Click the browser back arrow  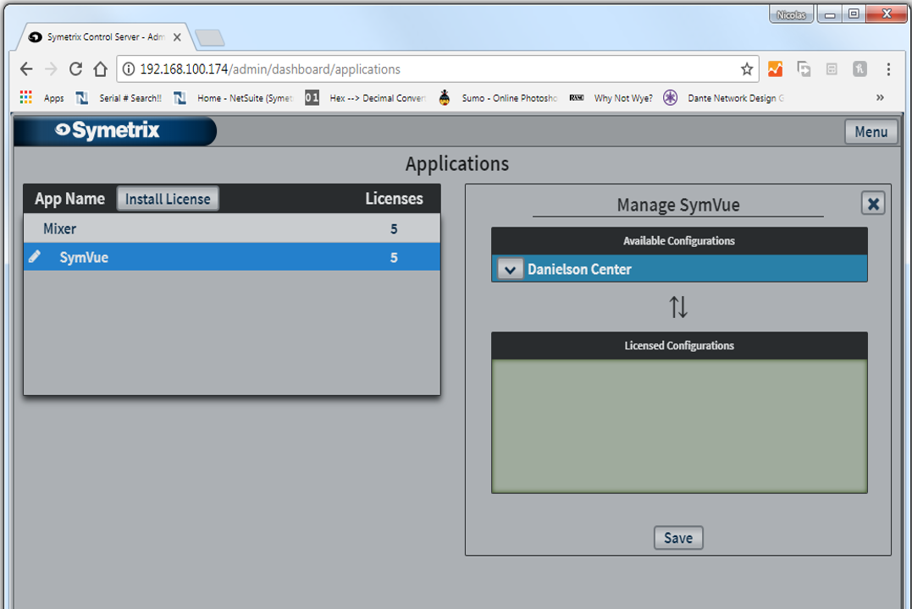(26, 69)
